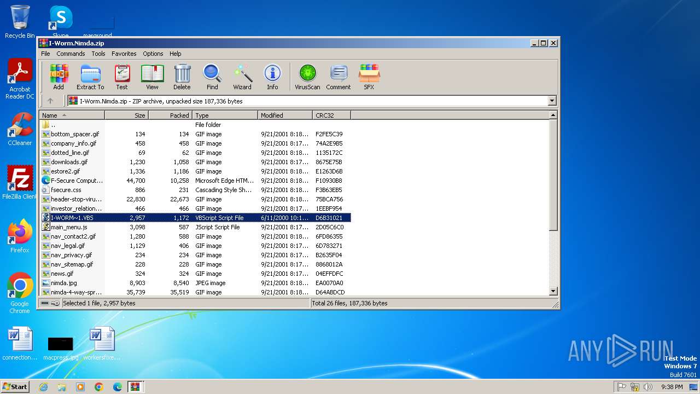Select I-WORM~1.VBS script file
700x394 pixels.
click(x=195, y=218)
